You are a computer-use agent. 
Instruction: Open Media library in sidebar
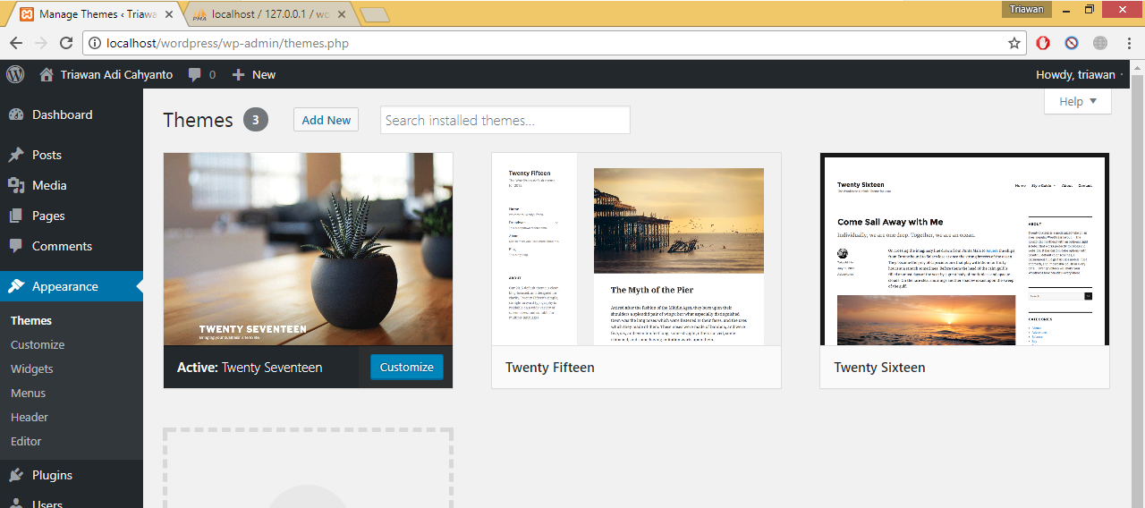[49, 185]
